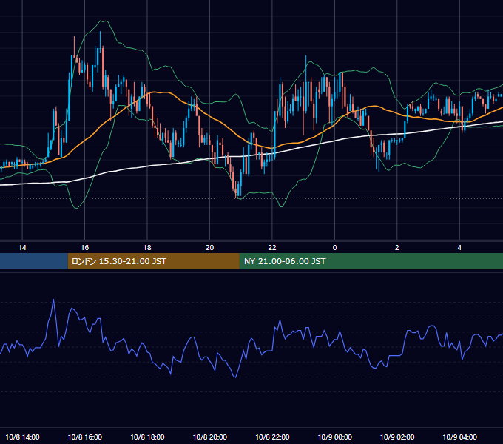Click the 10/9 02:00 label on the indicator axis

[396, 437]
